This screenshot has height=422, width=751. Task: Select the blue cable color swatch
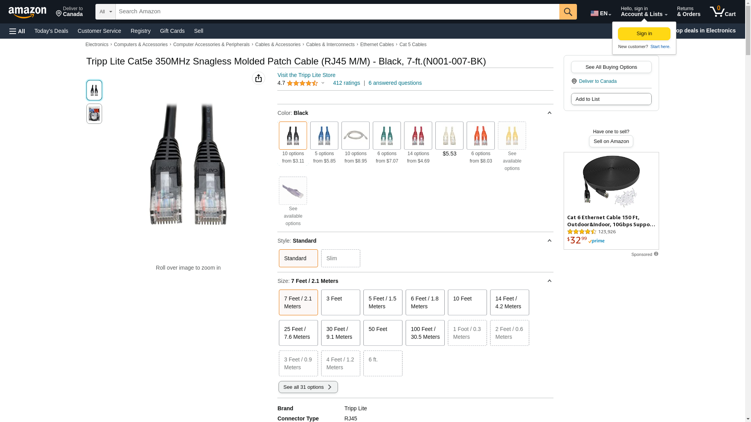(x=324, y=136)
